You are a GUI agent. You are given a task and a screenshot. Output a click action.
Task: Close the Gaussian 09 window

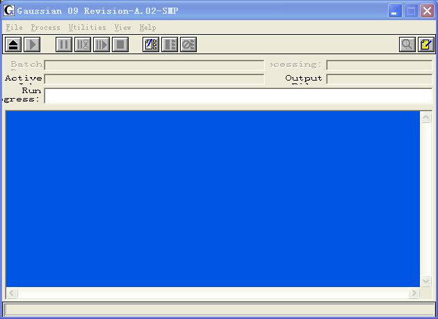tap(428, 11)
